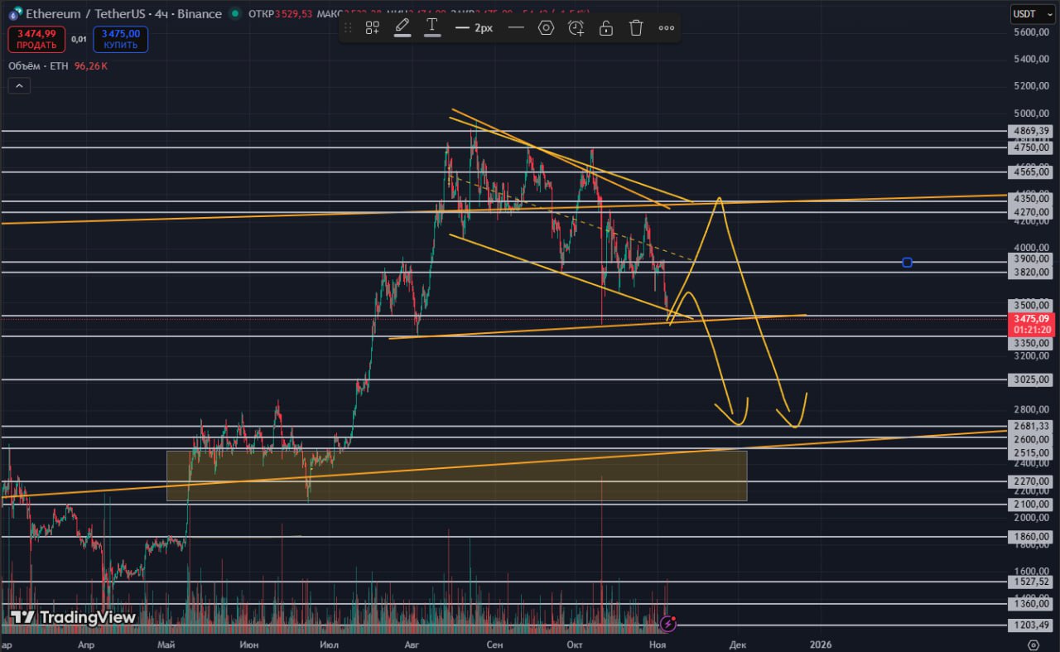Screen dimensions: 1060x652
Task: Collapse the indicator legend with chevron
Action: pos(19,85)
